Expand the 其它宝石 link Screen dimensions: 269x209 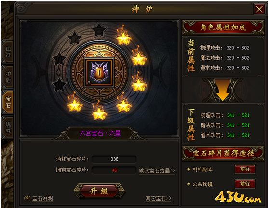(158, 198)
